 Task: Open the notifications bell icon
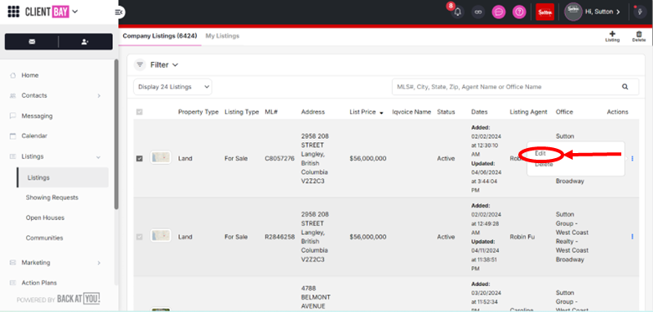pos(457,12)
